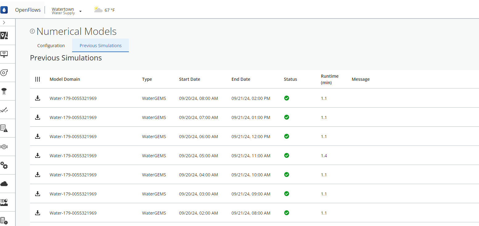479x226 pixels.
Task: Open the valve sidebar icon
Action: [x=4, y=147]
